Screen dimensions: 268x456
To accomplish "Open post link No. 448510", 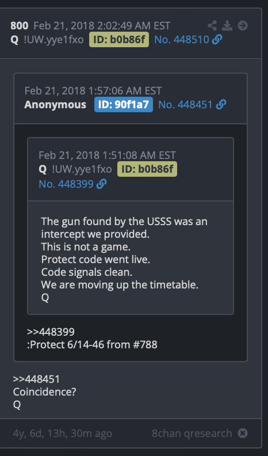I will [x=182, y=40].
